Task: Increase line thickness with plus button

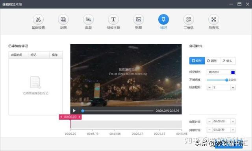Action: tap(233, 87)
